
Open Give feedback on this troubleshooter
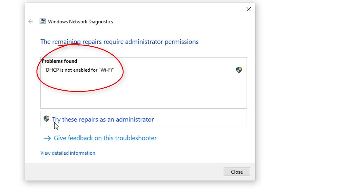coord(105,138)
